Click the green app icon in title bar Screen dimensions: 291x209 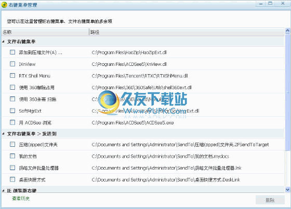click(x=4, y=5)
